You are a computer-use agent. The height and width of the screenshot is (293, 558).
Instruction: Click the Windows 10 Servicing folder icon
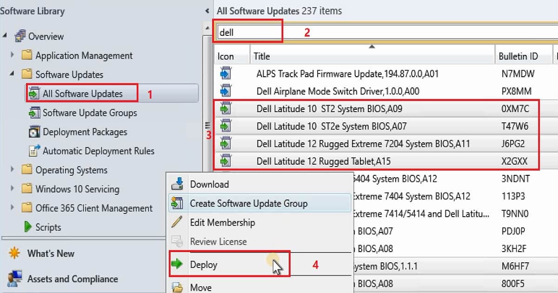(x=27, y=189)
